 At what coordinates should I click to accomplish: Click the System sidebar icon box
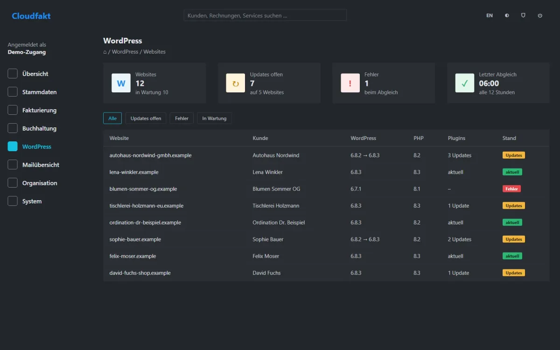click(x=13, y=201)
